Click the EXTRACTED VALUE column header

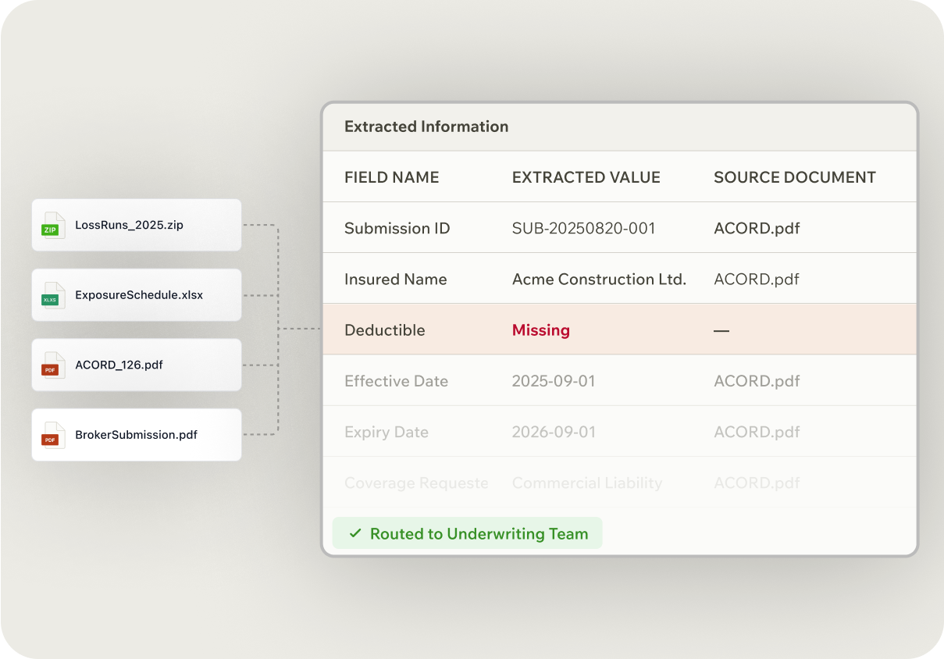coord(586,177)
